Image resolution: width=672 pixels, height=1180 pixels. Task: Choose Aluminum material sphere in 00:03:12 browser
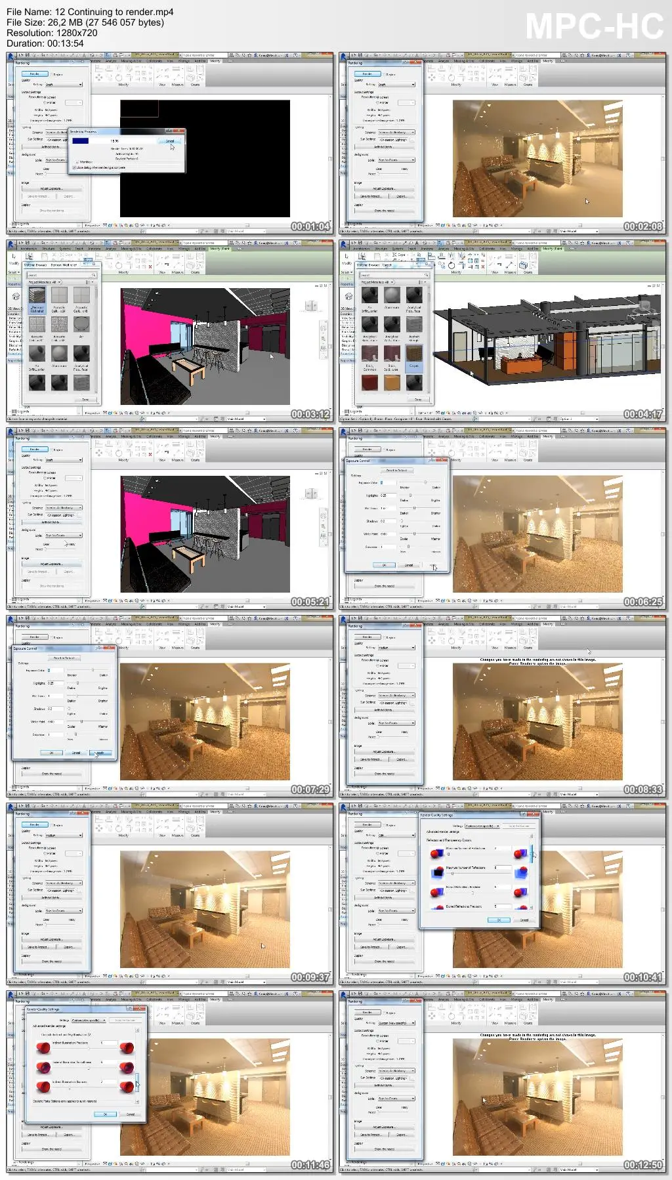tap(59, 354)
